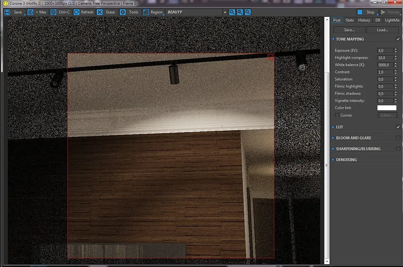This screenshot has height=267, width=403.
Task: Click the Highlight compress value field
Action: click(x=385, y=58)
